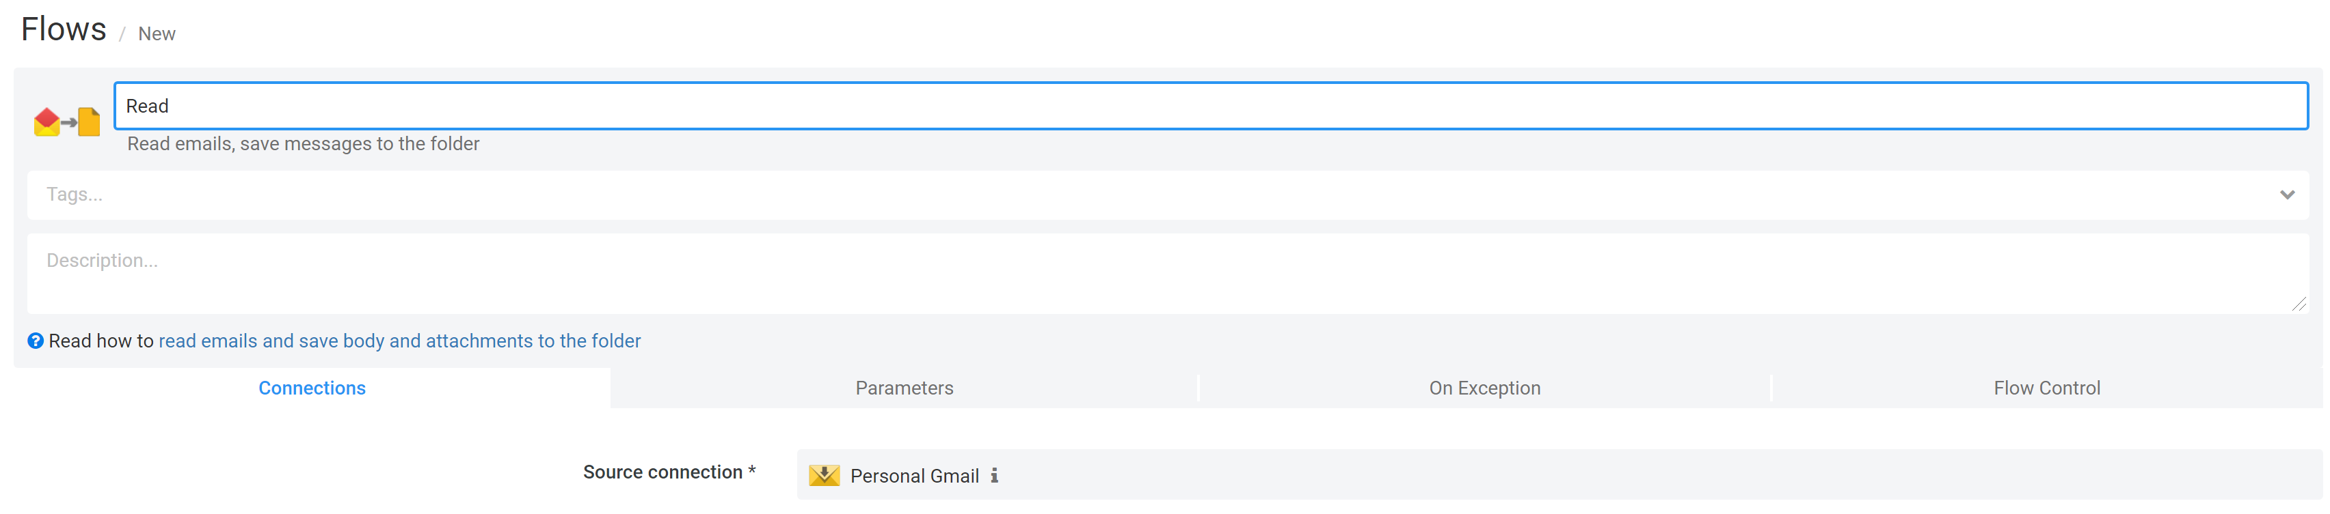Click the Description box resize handle
The height and width of the screenshot is (514, 2330).
(x=2299, y=304)
